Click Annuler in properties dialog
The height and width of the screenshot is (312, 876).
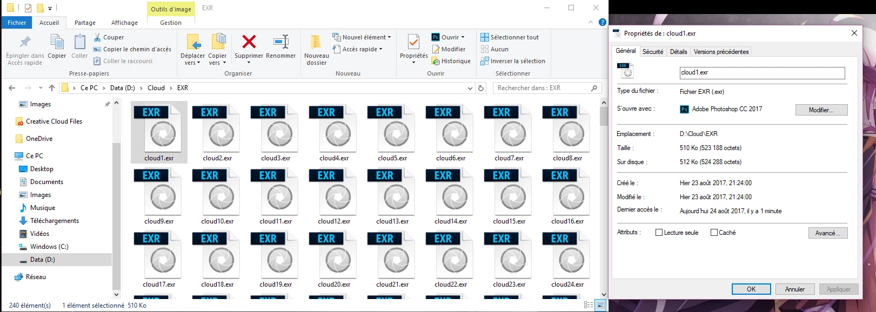[x=795, y=289]
